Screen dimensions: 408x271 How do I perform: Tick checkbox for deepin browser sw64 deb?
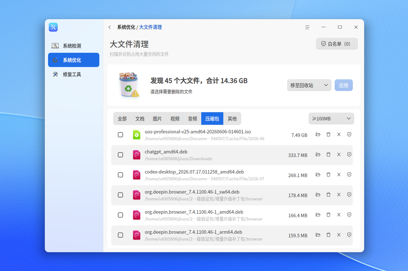click(120, 195)
